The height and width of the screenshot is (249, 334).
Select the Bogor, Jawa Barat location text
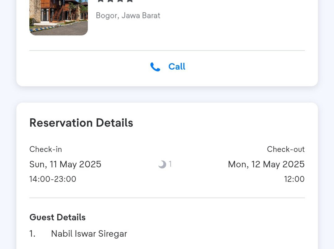point(128,16)
